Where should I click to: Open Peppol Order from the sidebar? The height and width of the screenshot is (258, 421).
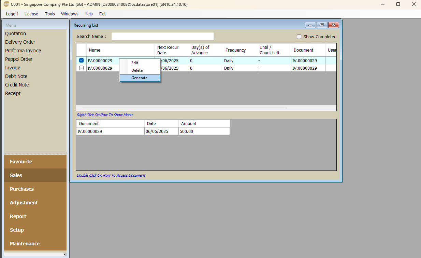[x=19, y=59]
